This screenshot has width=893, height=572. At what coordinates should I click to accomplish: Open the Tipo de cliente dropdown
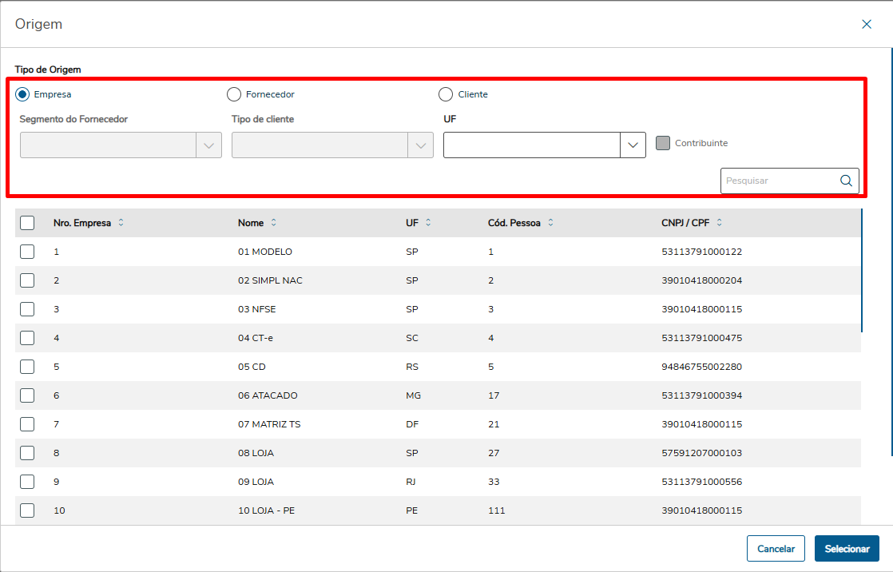tap(332, 145)
